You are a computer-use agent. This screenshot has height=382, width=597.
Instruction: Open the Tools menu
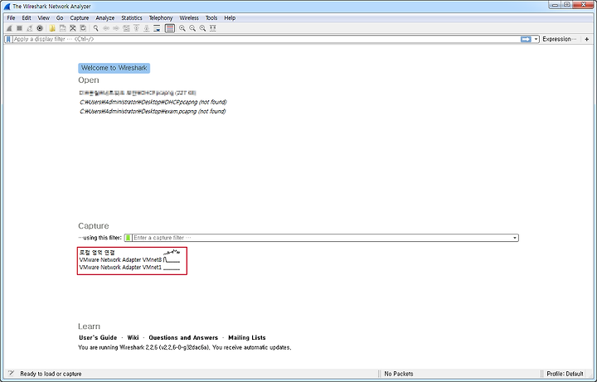click(211, 18)
